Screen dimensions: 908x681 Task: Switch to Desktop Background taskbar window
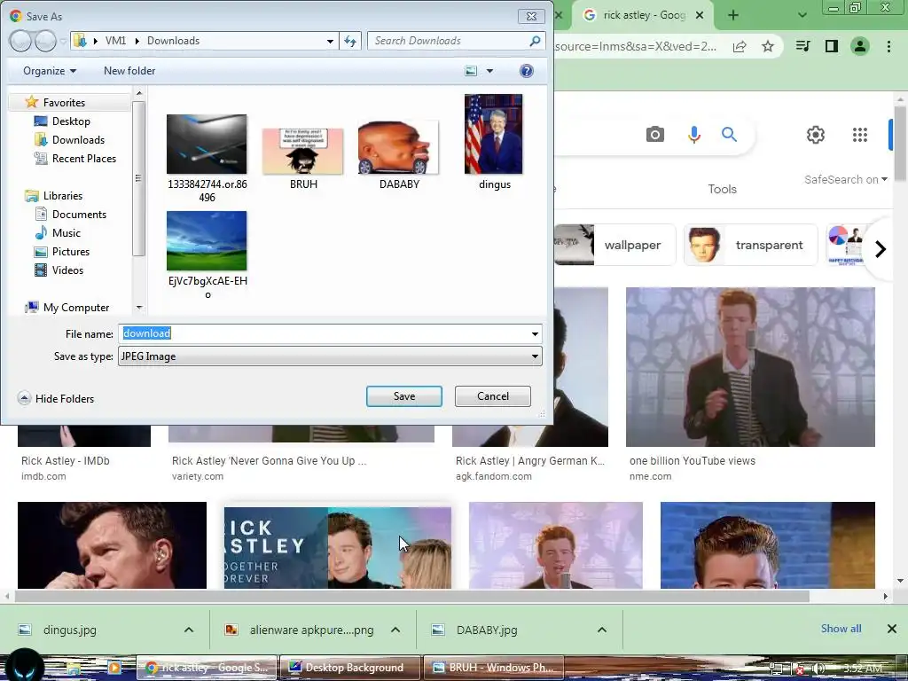pos(349,667)
